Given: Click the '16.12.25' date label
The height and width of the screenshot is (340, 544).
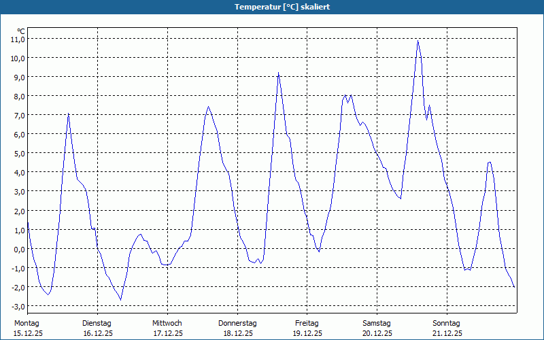Looking at the screenshot, I should coord(98,334).
